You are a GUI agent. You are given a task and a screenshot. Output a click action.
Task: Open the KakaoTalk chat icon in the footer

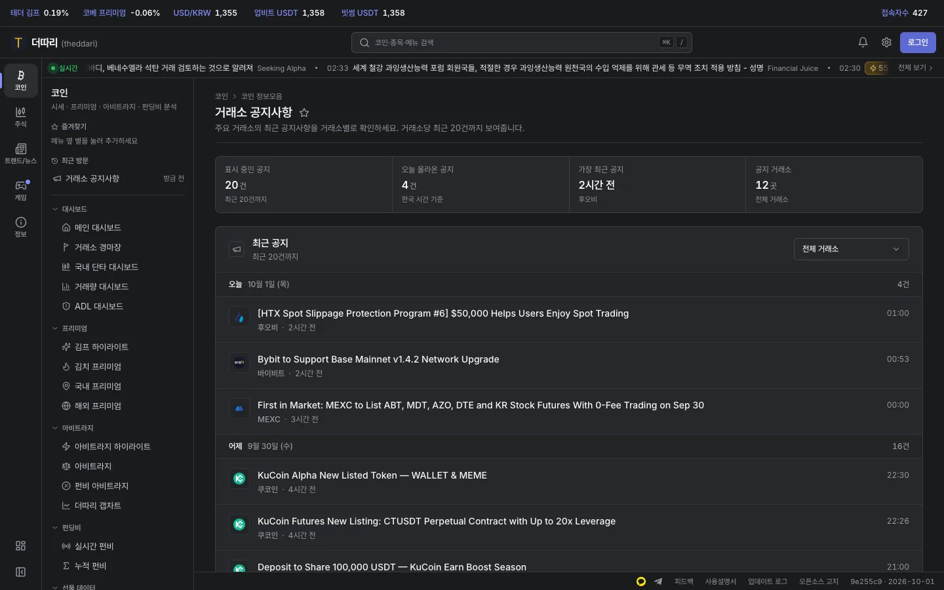[x=641, y=581]
